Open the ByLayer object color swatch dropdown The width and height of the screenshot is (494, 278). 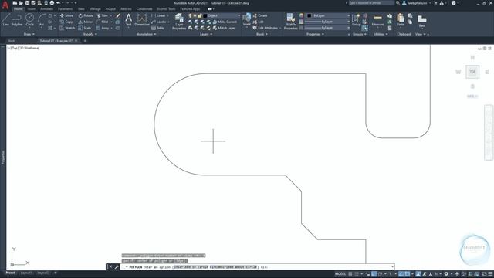coord(328,15)
